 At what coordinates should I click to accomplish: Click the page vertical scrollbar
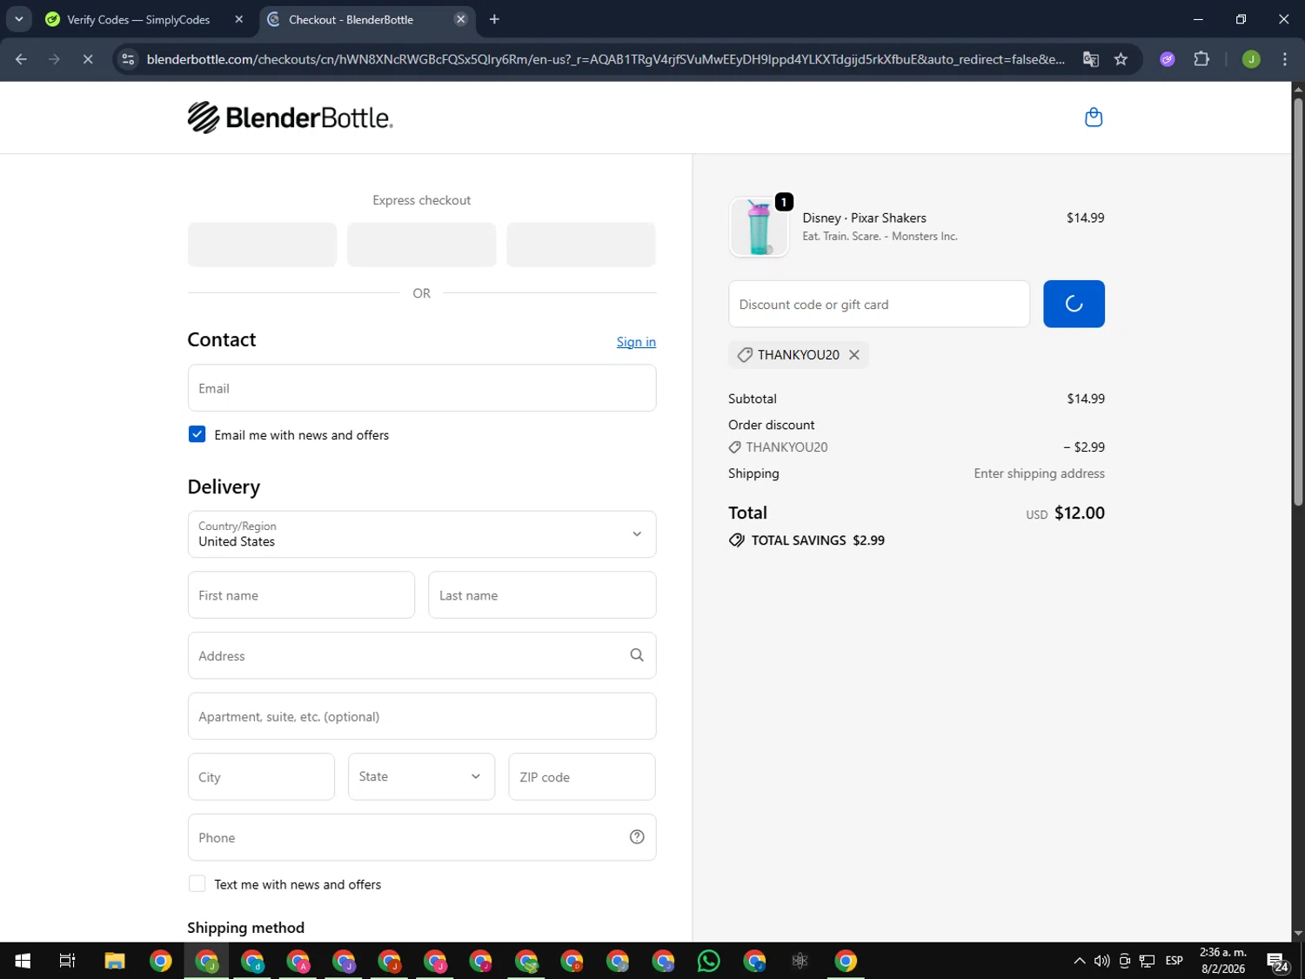click(1298, 300)
